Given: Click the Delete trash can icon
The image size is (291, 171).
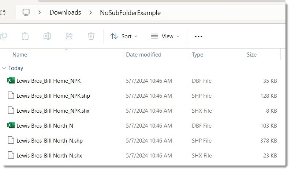Looking at the screenshot, I should (x=91, y=36).
